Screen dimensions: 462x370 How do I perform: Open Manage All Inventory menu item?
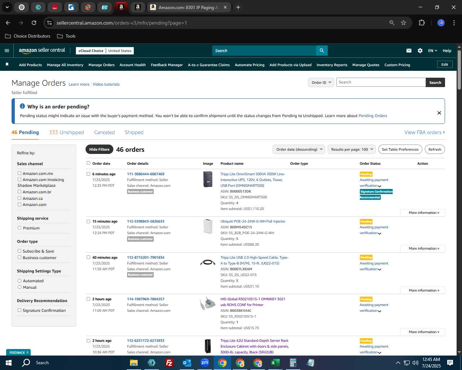tap(65, 65)
